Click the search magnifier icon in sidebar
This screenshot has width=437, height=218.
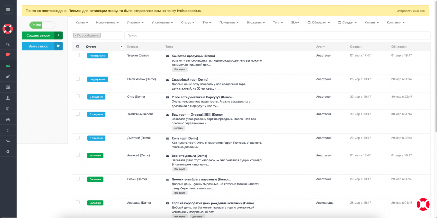tap(8, 44)
